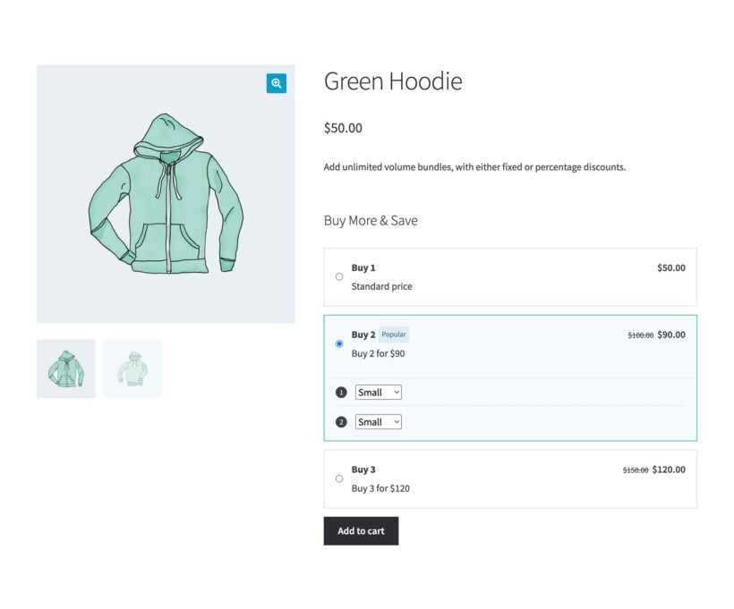Click the Green Hoodie product title

coord(393,81)
